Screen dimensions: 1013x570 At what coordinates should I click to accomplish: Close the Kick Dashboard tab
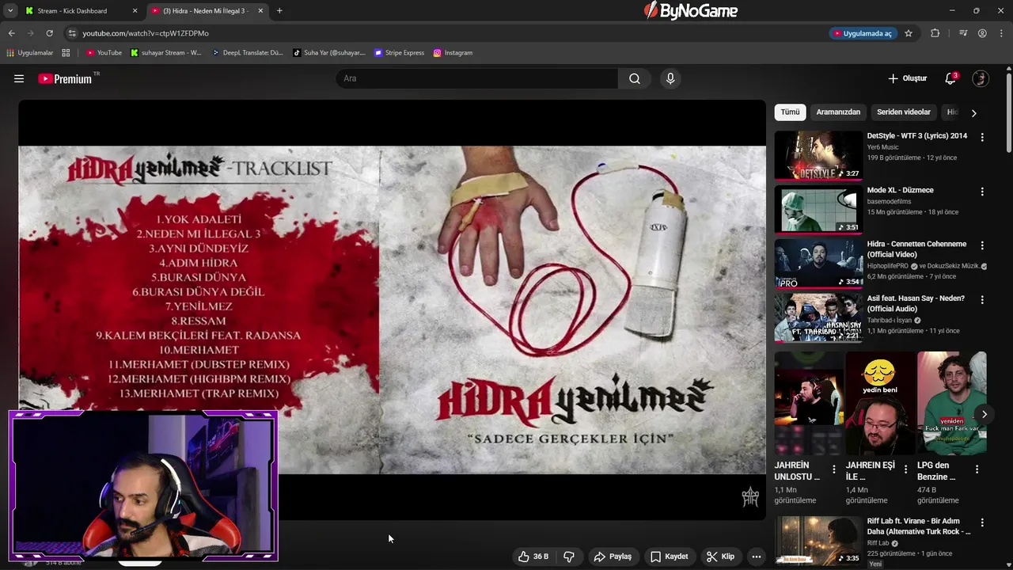tap(135, 11)
